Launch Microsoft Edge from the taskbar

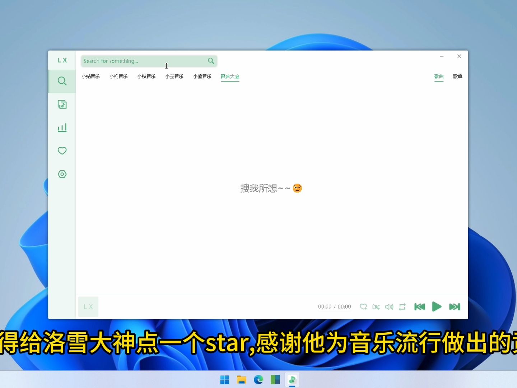click(x=258, y=379)
